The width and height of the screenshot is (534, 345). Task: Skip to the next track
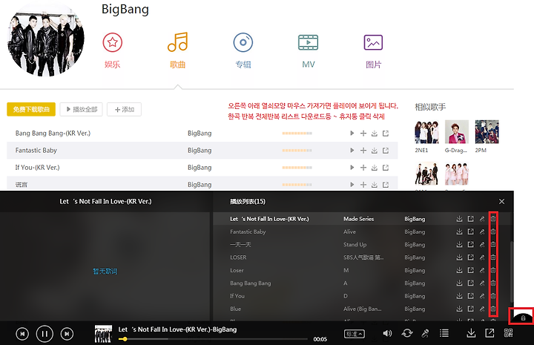(x=67, y=334)
